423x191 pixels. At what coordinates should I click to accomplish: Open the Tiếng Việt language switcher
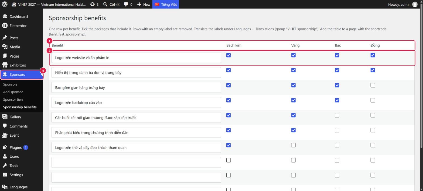(166, 4)
